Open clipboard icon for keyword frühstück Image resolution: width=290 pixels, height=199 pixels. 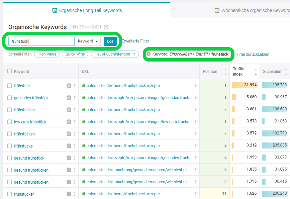pyautogui.click(x=69, y=85)
